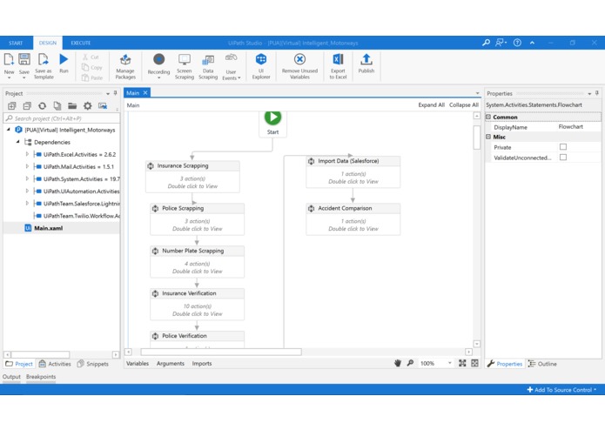Switch to the EXECUTE ribbon tab
605x430 pixels.
[81, 43]
